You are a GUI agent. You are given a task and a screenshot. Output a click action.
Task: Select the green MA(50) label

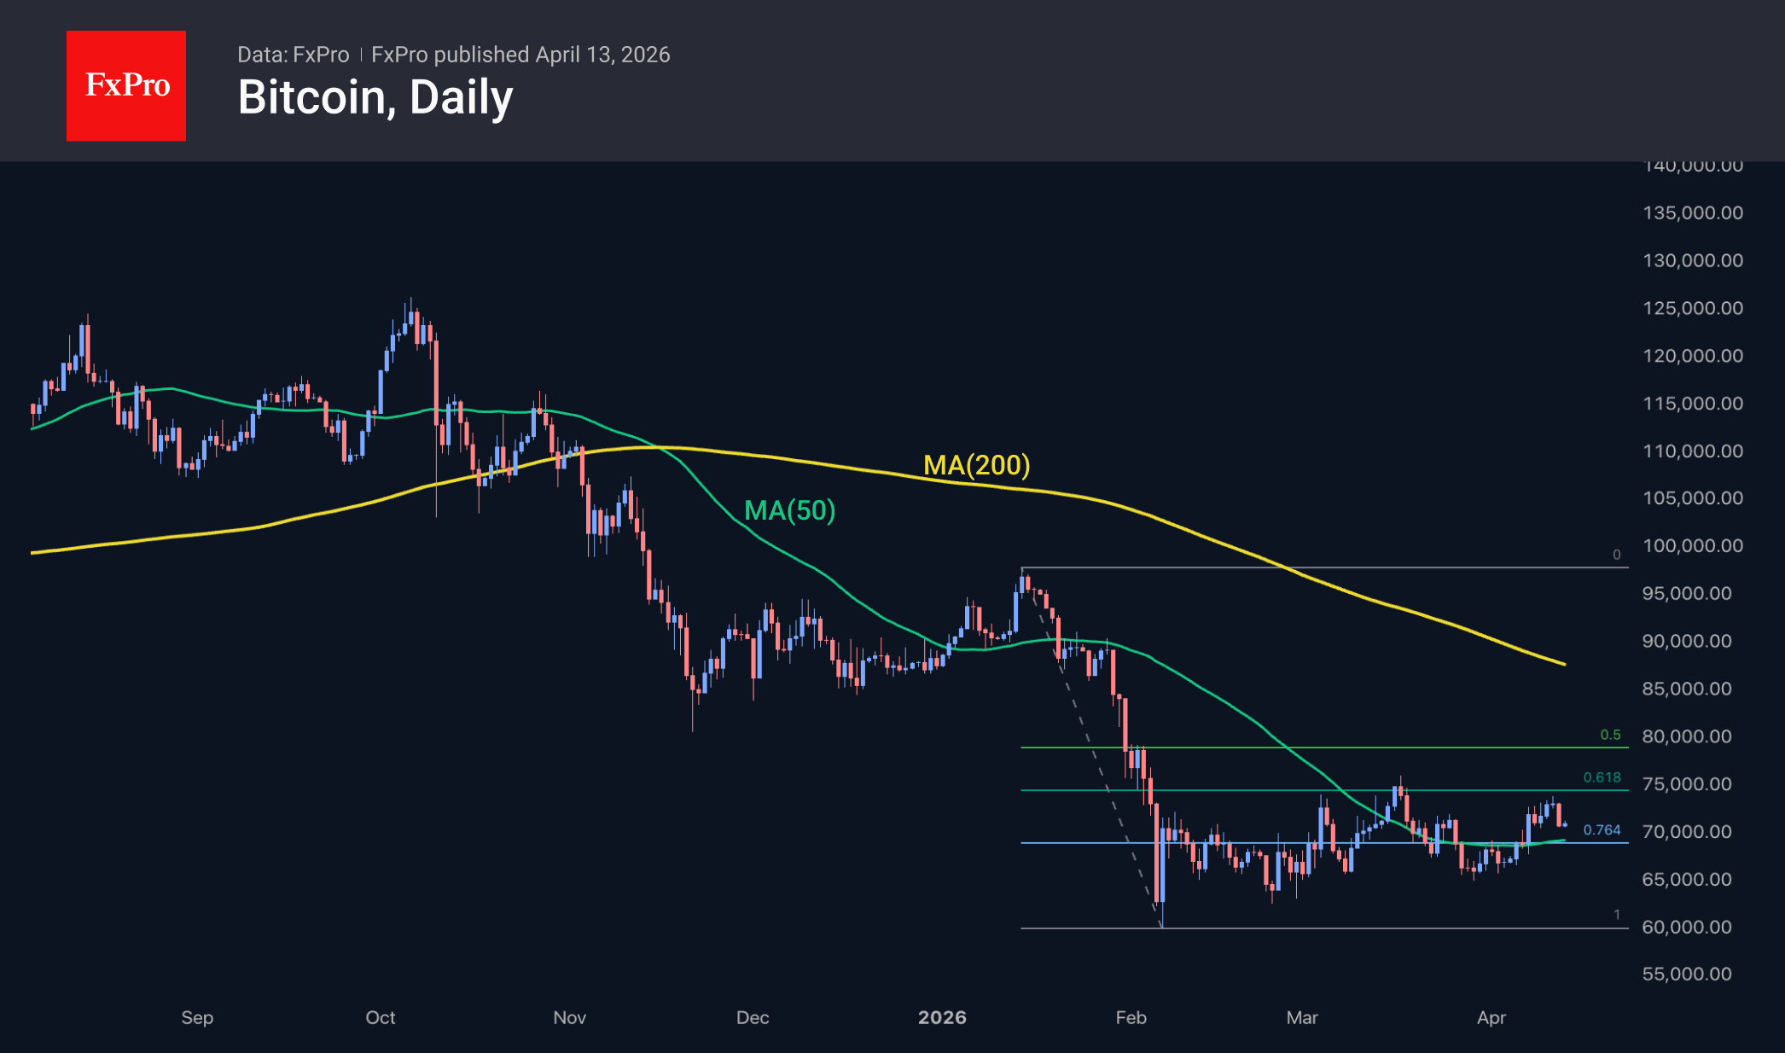(x=789, y=510)
